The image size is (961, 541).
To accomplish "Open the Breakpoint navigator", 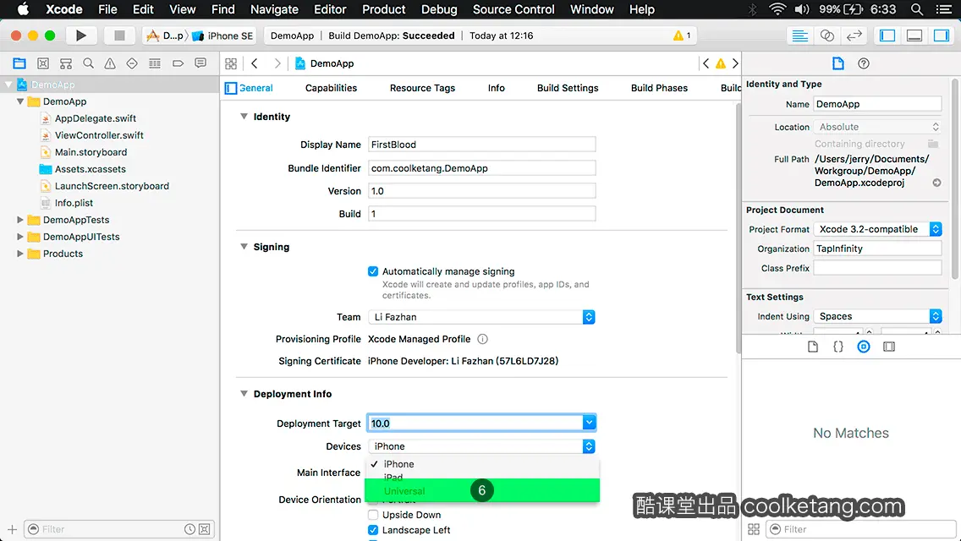I will (178, 63).
